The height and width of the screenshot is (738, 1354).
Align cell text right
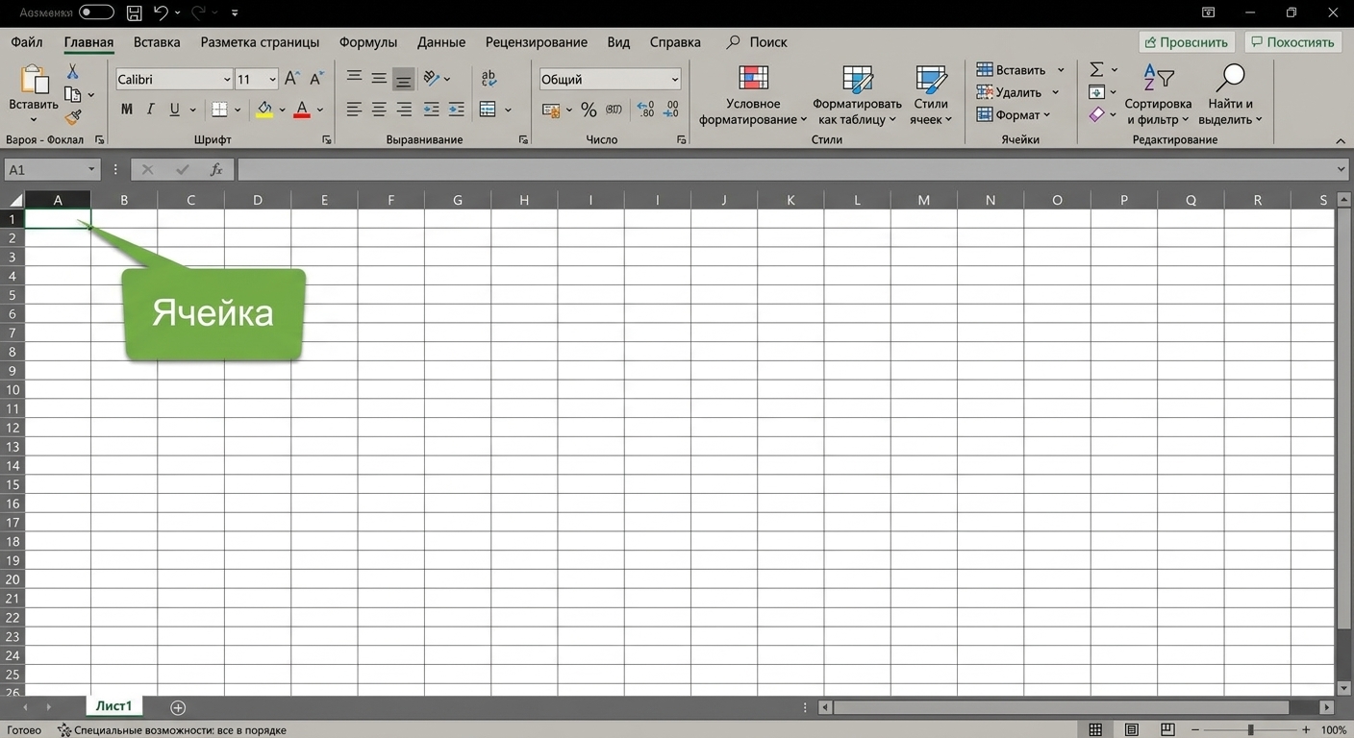click(x=404, y=110)
